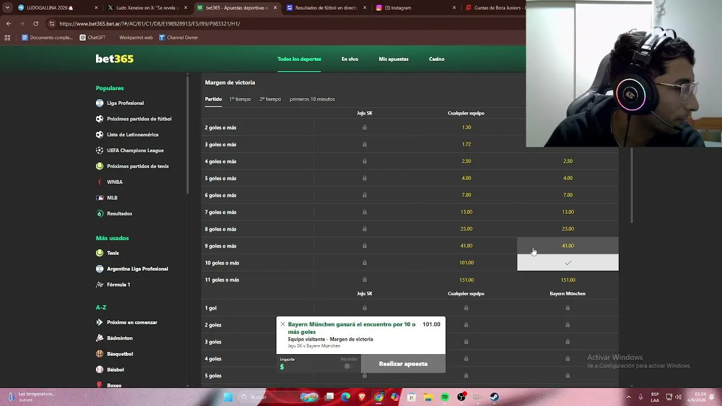Screen dimensions: 722x406
Task: Switch to the 1º tiempo tab
Action: pos(240,99)
